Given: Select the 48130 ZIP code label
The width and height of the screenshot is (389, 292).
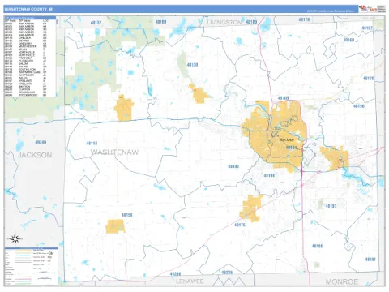Looking at the screenshot, I should pos(192,65).
